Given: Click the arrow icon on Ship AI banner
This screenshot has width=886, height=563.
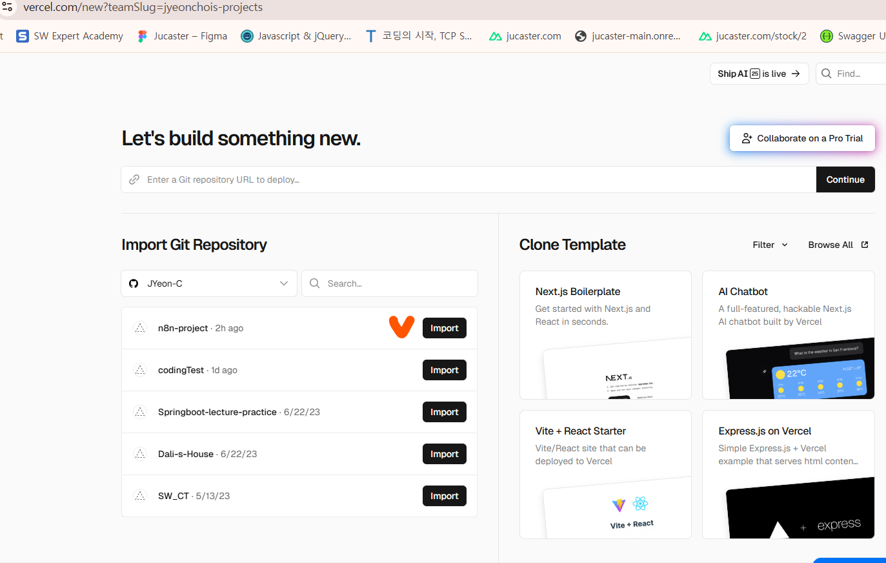Looking at the screenshot, I should [x=796, y=74].
